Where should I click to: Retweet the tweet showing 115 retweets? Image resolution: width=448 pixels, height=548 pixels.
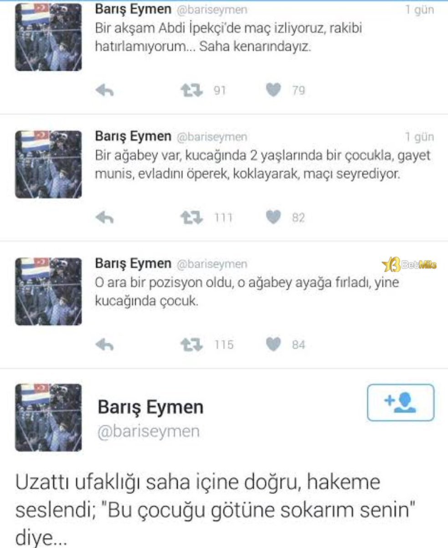191,345
